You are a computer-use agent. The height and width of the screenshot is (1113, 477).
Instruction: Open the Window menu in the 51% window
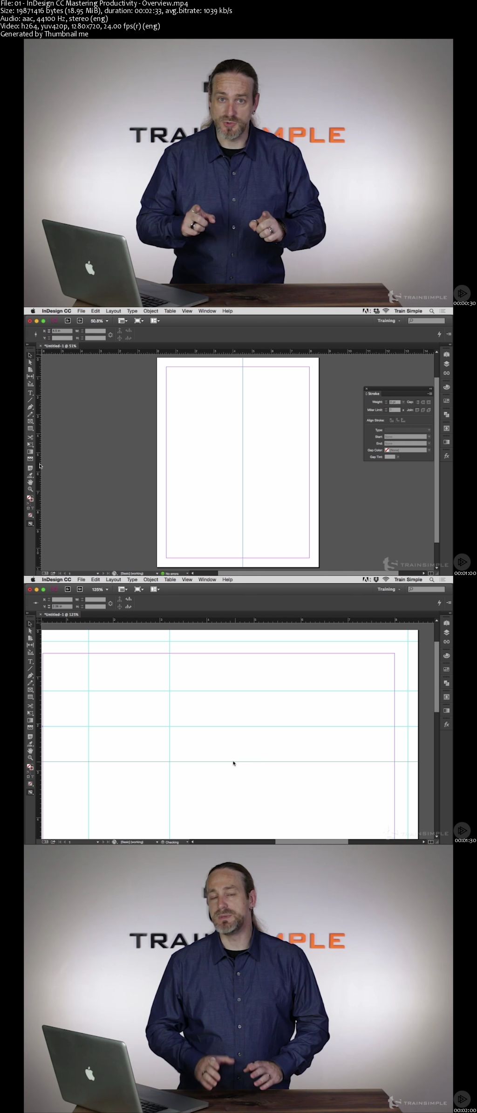coord(207,311)
